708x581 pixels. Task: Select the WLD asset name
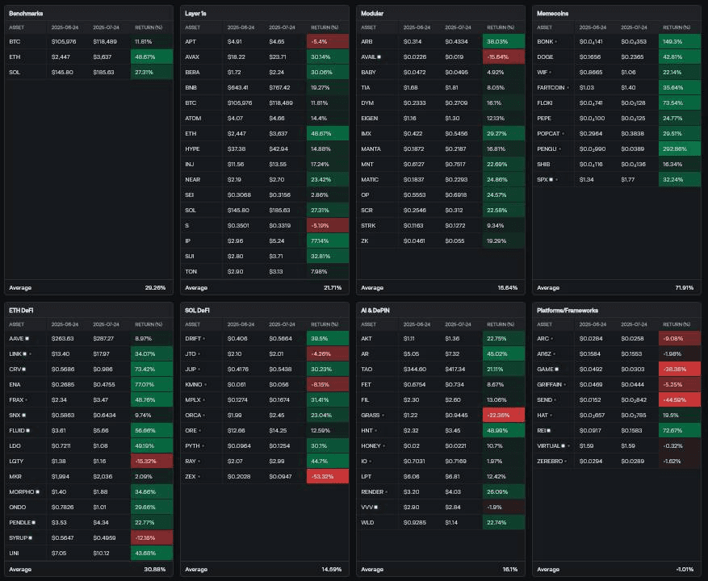[x=367, y=523]
